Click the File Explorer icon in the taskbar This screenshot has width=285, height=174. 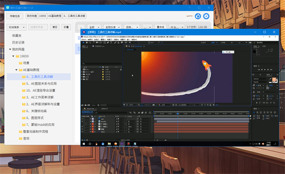coord(109,144)
